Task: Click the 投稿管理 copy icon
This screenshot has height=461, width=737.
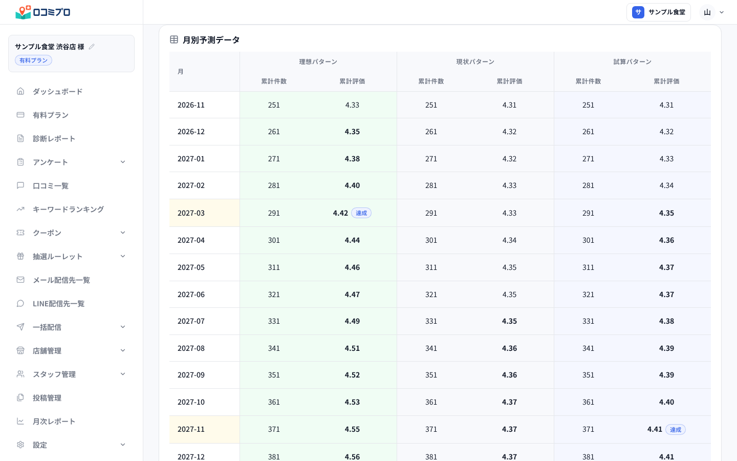Action: click(20, 397)
